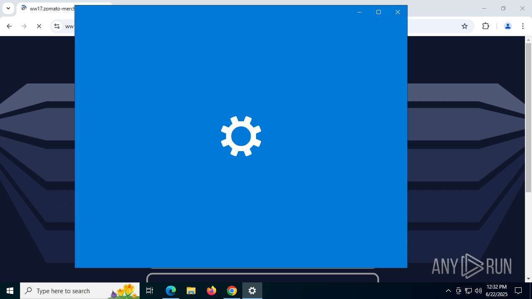Open Chrome extensions puzzle icon

coord(485,26)
